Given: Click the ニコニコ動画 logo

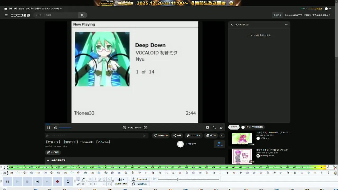Looking at the screenshot, I should pyautogui.click(x=20, y=15).
